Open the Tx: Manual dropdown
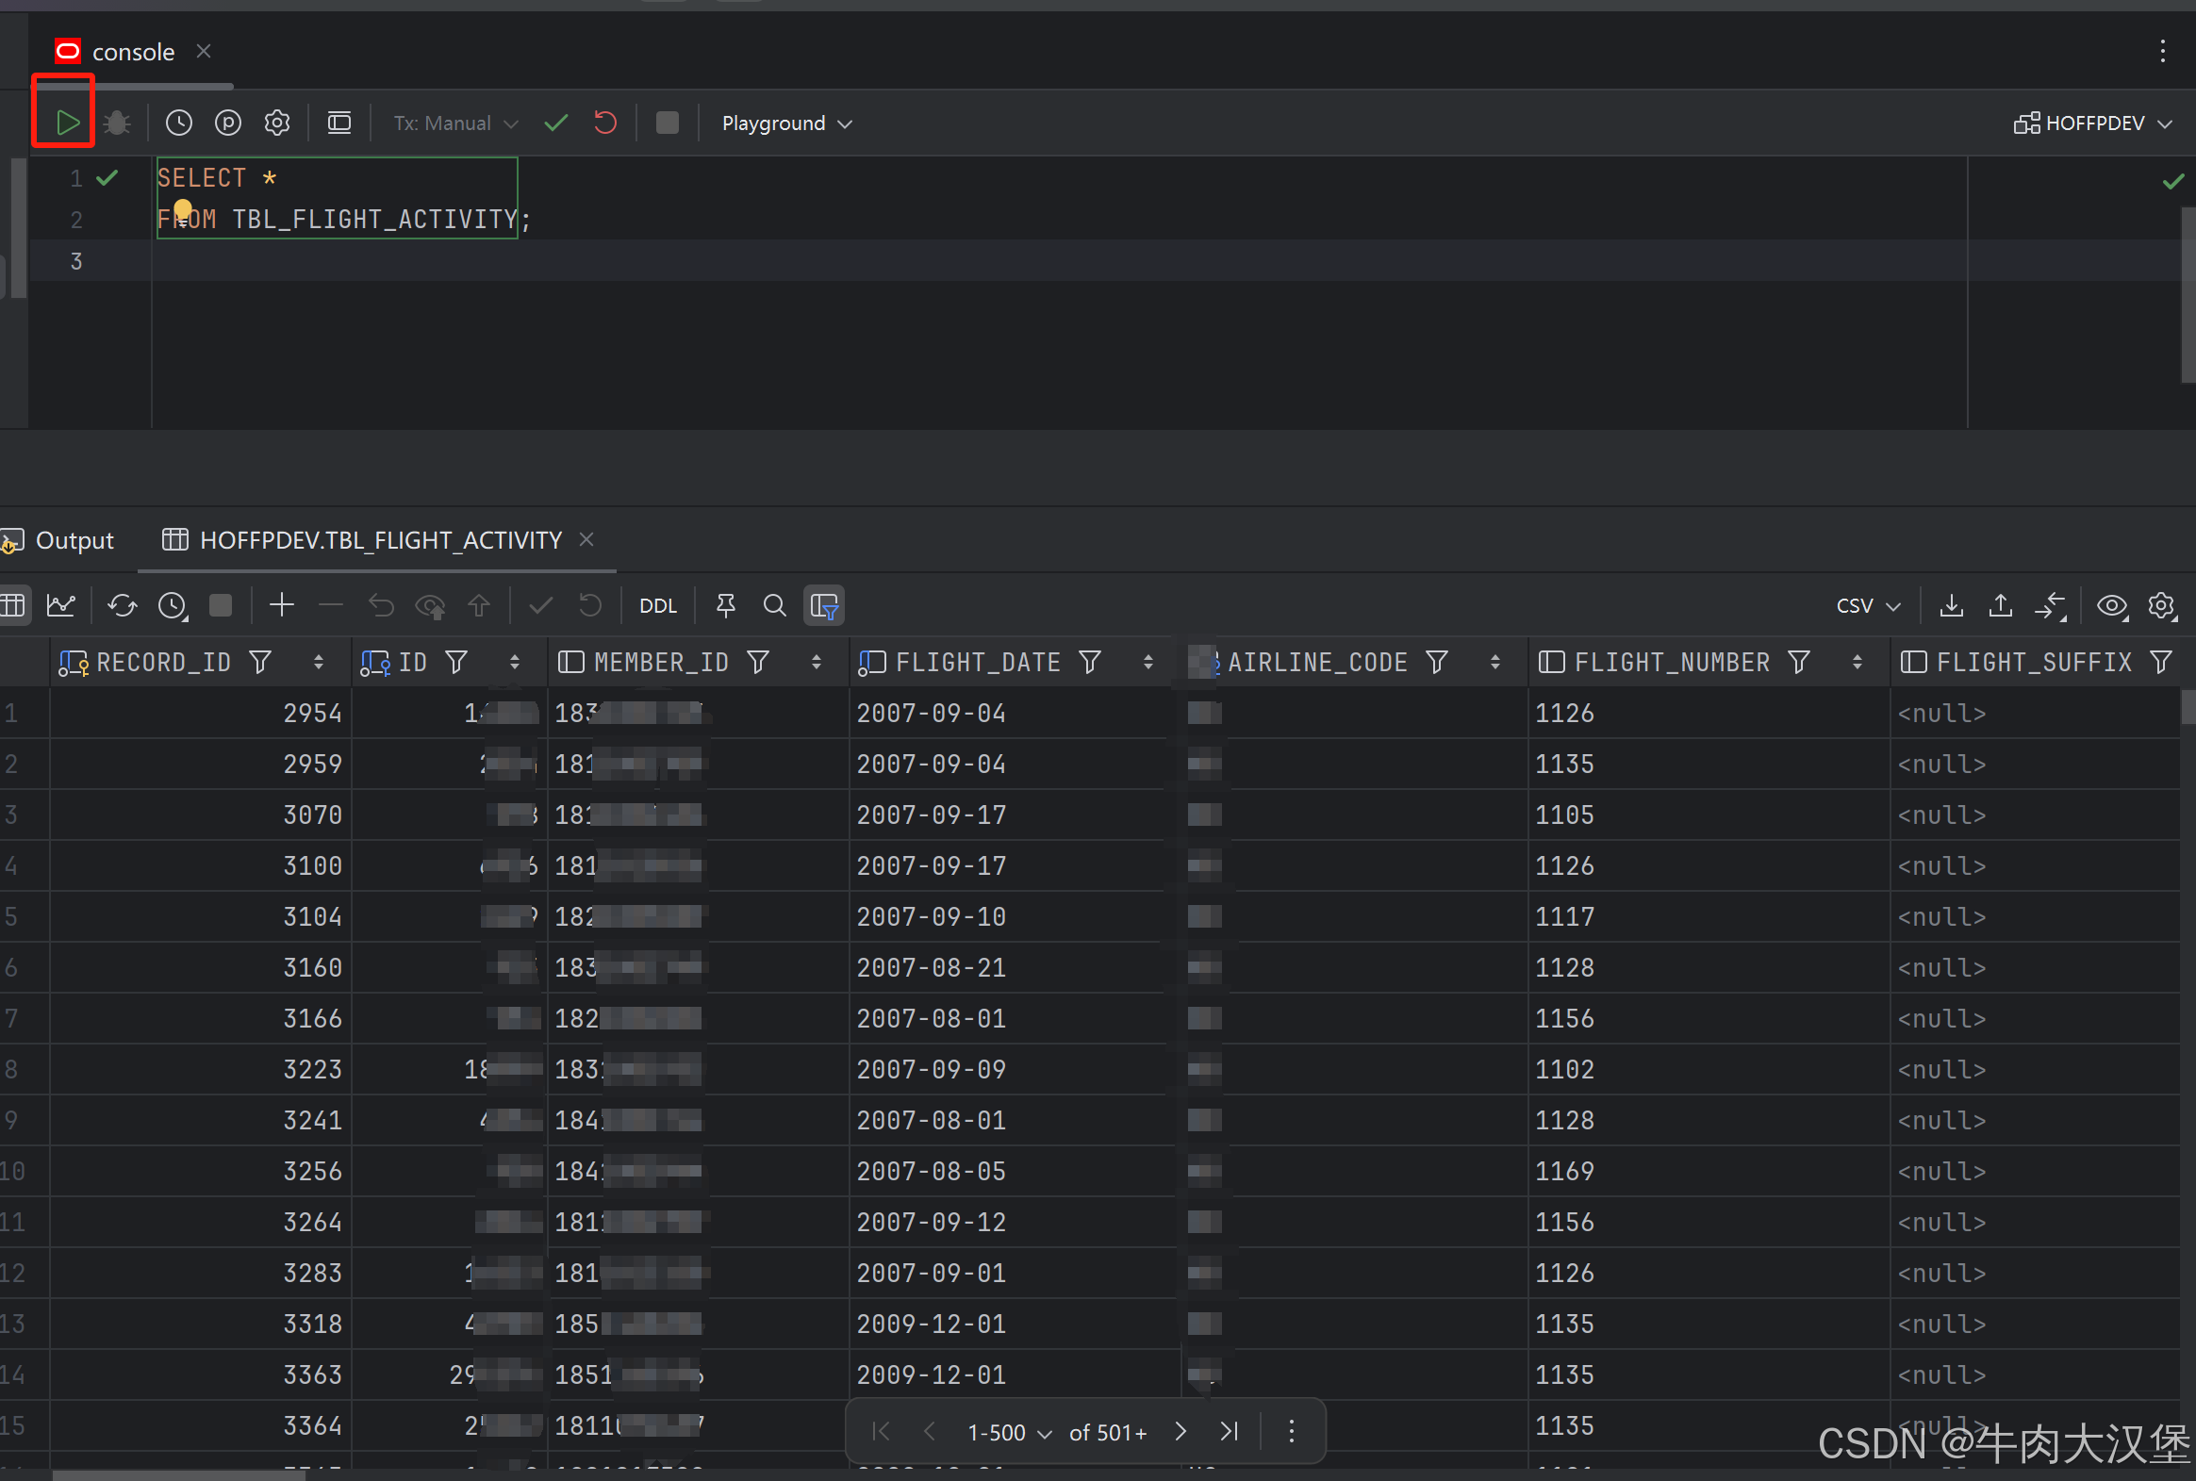Image resolution: width=2196 pixels, height=1481 pixels. (455, 123)
